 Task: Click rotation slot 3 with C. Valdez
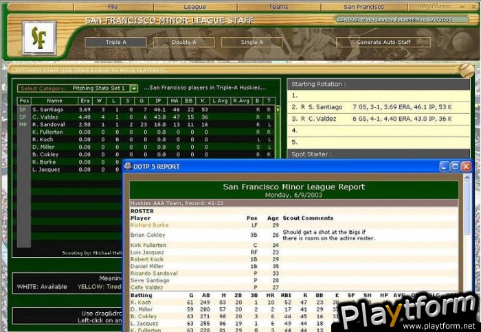pos(378,119)
